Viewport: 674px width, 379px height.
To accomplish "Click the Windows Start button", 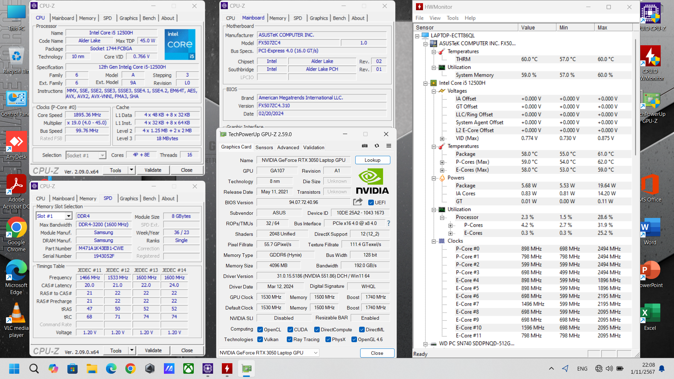I will pyautogui.click(x=14, y=368).
